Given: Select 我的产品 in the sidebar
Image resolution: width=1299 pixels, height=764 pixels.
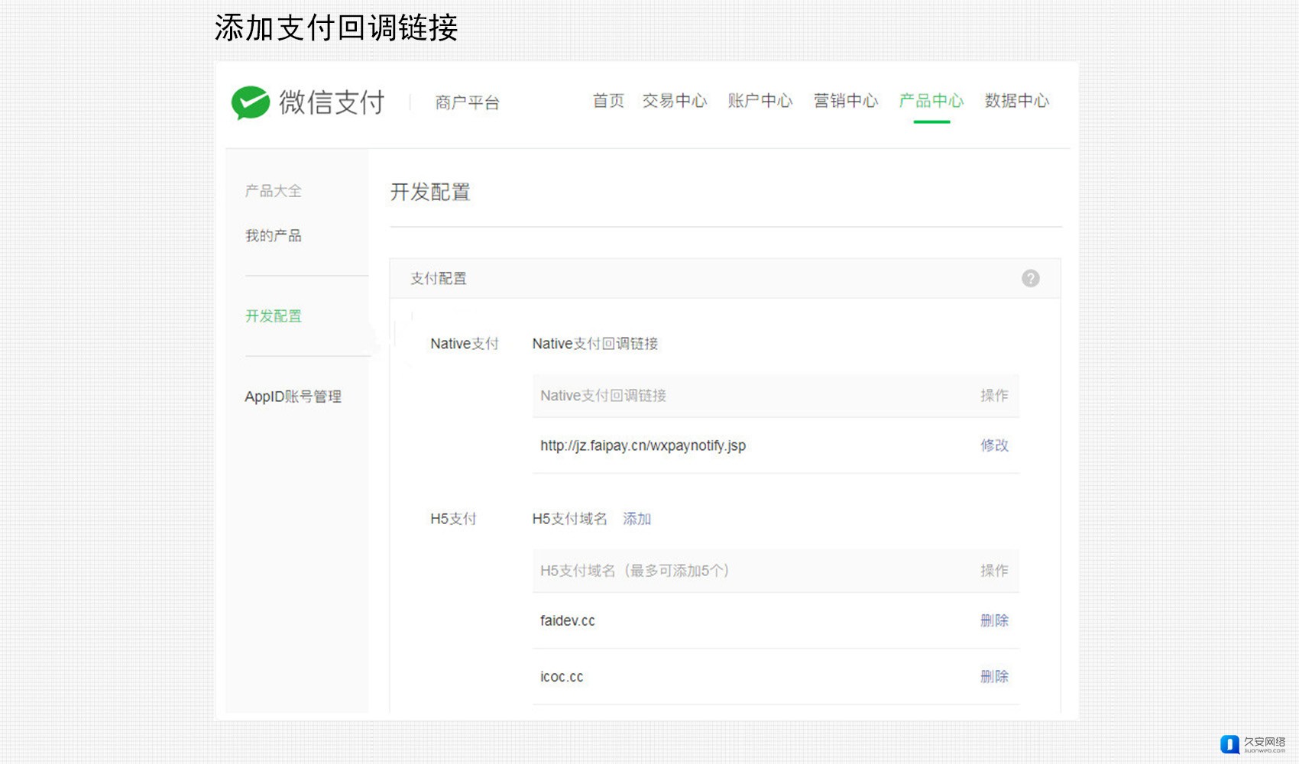Looking at the screenshot, I should click(273, 236).
